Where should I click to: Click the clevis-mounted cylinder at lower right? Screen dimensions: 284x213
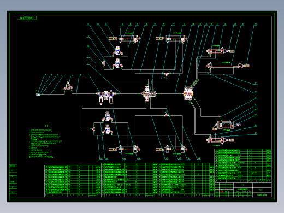coord(226,125)
